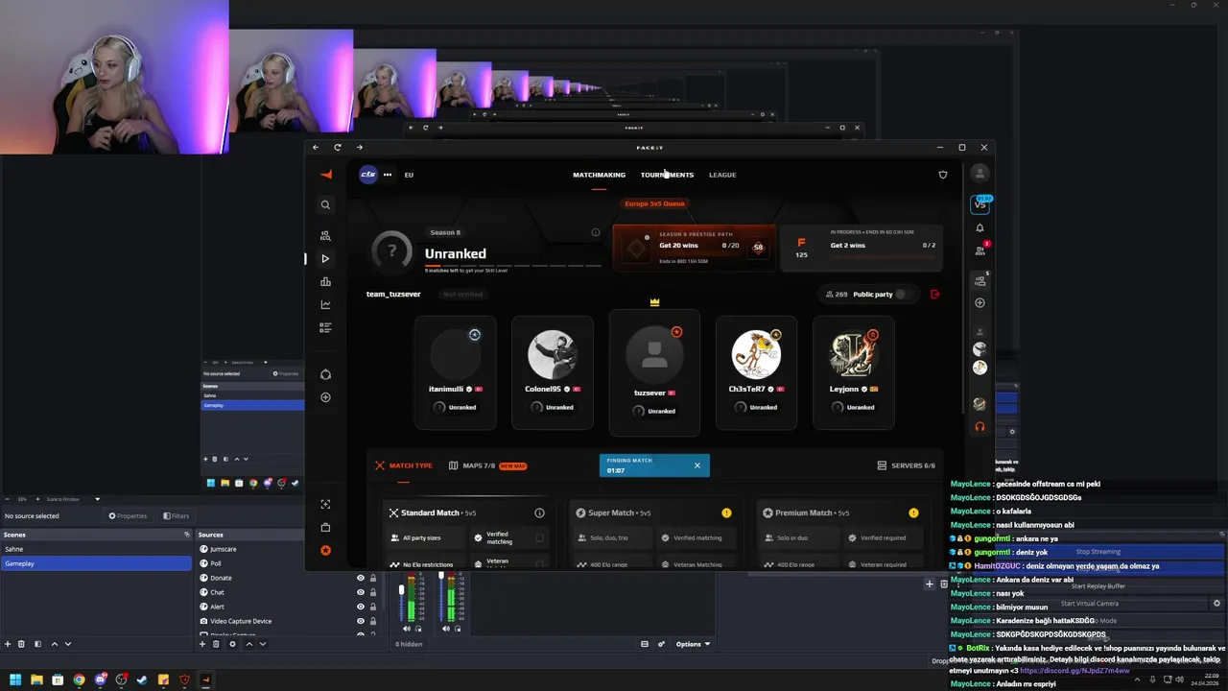Open the Play matchmaking icon in FACEIT sidebar

point(325,258)
